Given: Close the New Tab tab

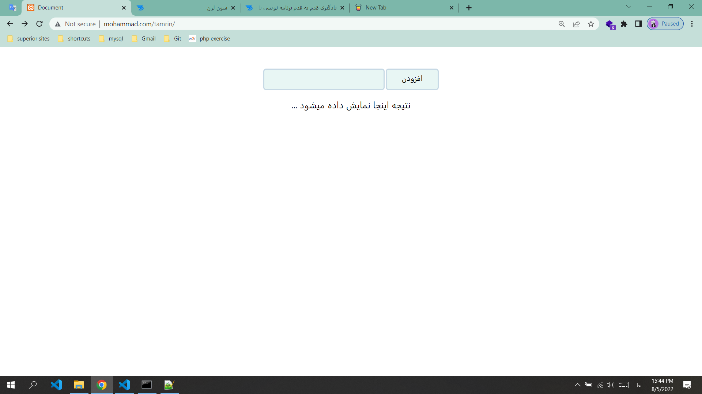Looking at the screenshot, I should (452, 8).
